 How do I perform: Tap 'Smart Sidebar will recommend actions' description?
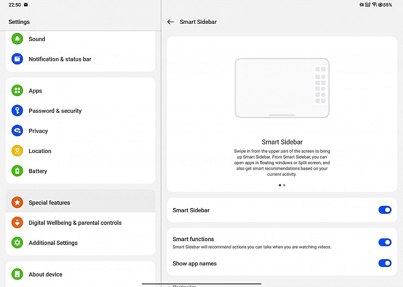point(252,247)
